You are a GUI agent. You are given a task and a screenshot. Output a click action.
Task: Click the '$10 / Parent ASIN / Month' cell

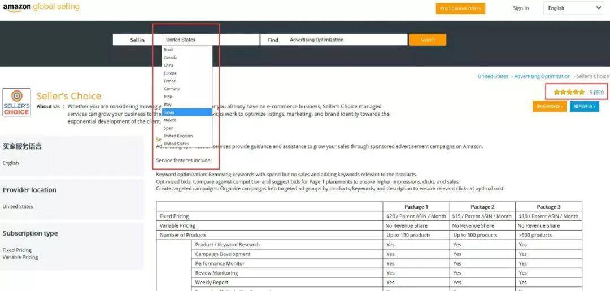[548, 216]
